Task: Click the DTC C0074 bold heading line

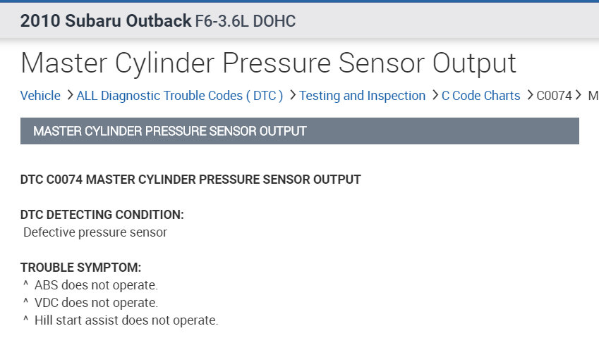Action: pyautogui.click(x=190, y=180)
